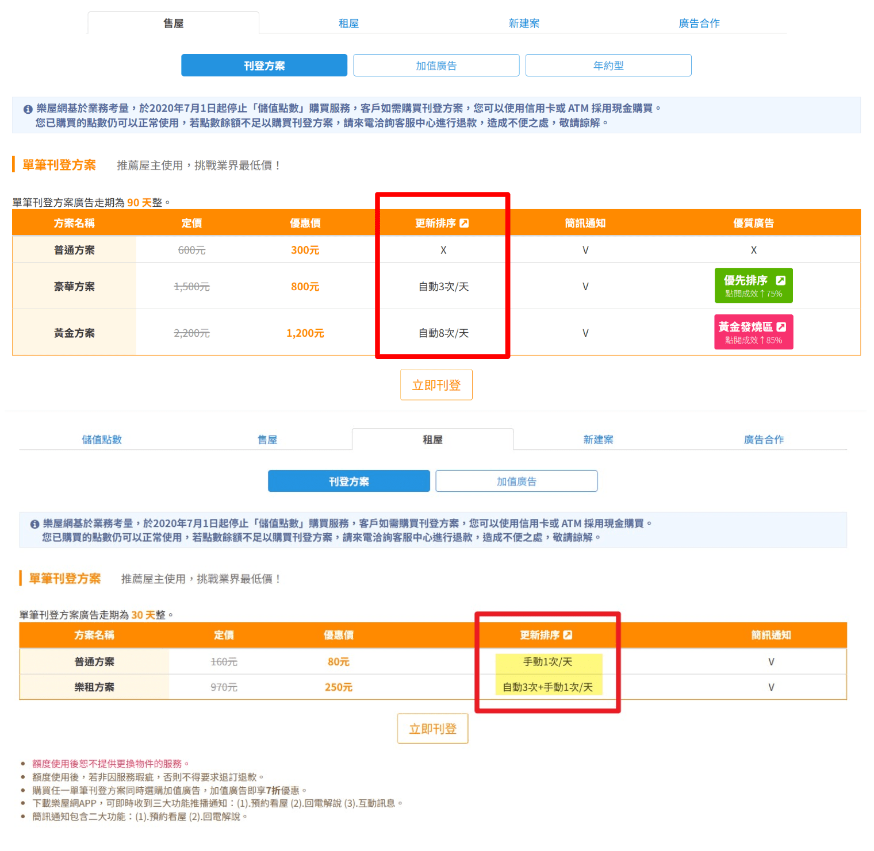Open external link icon beside upper 更新排序 header
This screenshot has height=851, width=874.
(x=464, y=223)
